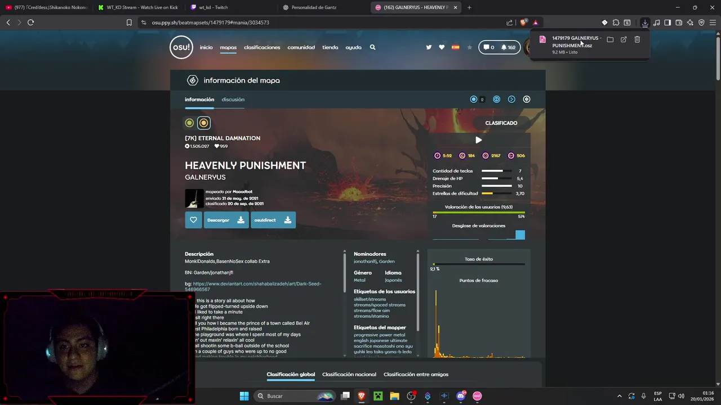Open the notifications bell showing 162
The height and width of the screenshot is (405, 721).
click(508, 47)
